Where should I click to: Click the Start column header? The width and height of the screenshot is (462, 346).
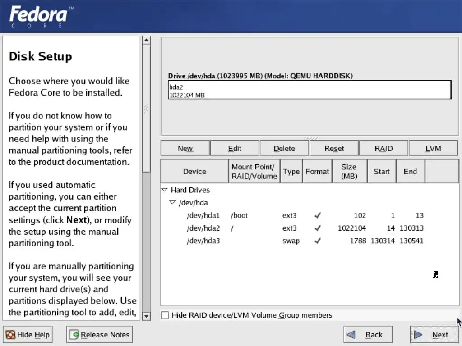click(x=382, y=171)
